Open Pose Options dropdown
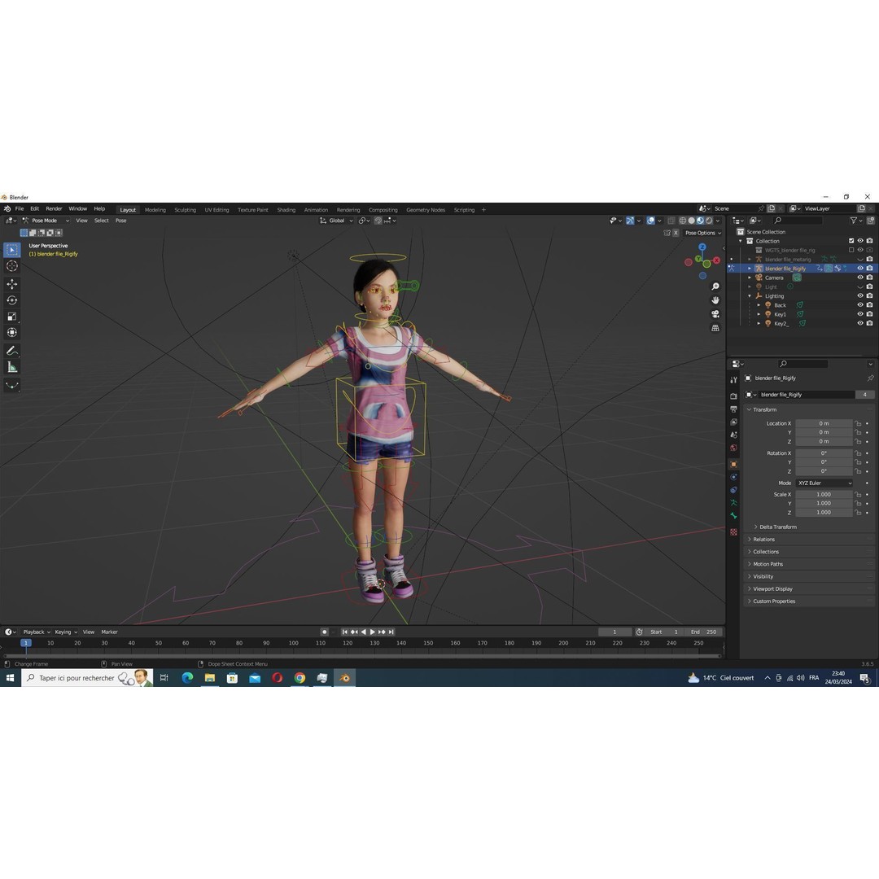Screen dimensions: 879x879 (703, 234)
